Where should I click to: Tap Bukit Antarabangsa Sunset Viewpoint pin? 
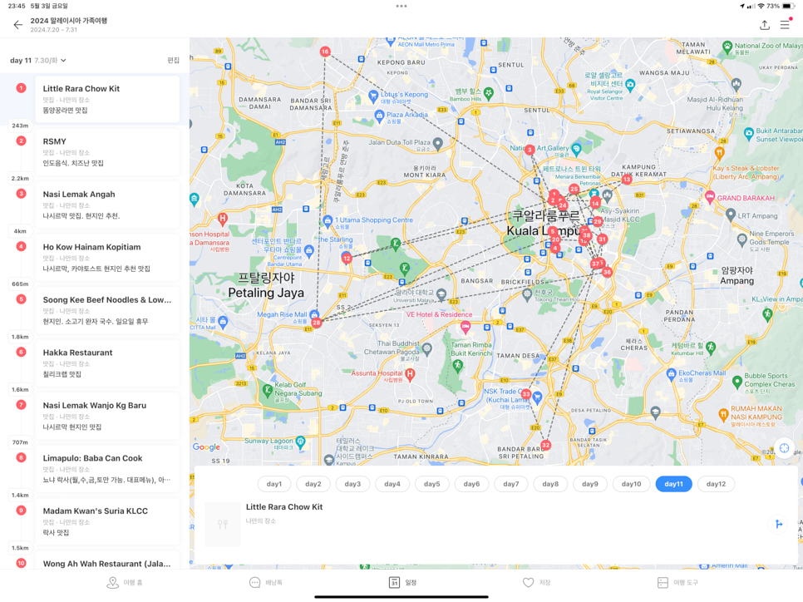749,132
